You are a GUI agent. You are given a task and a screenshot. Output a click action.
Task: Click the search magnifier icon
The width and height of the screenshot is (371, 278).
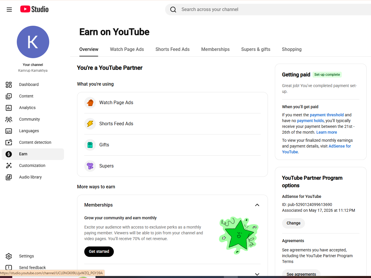[173, 10]
